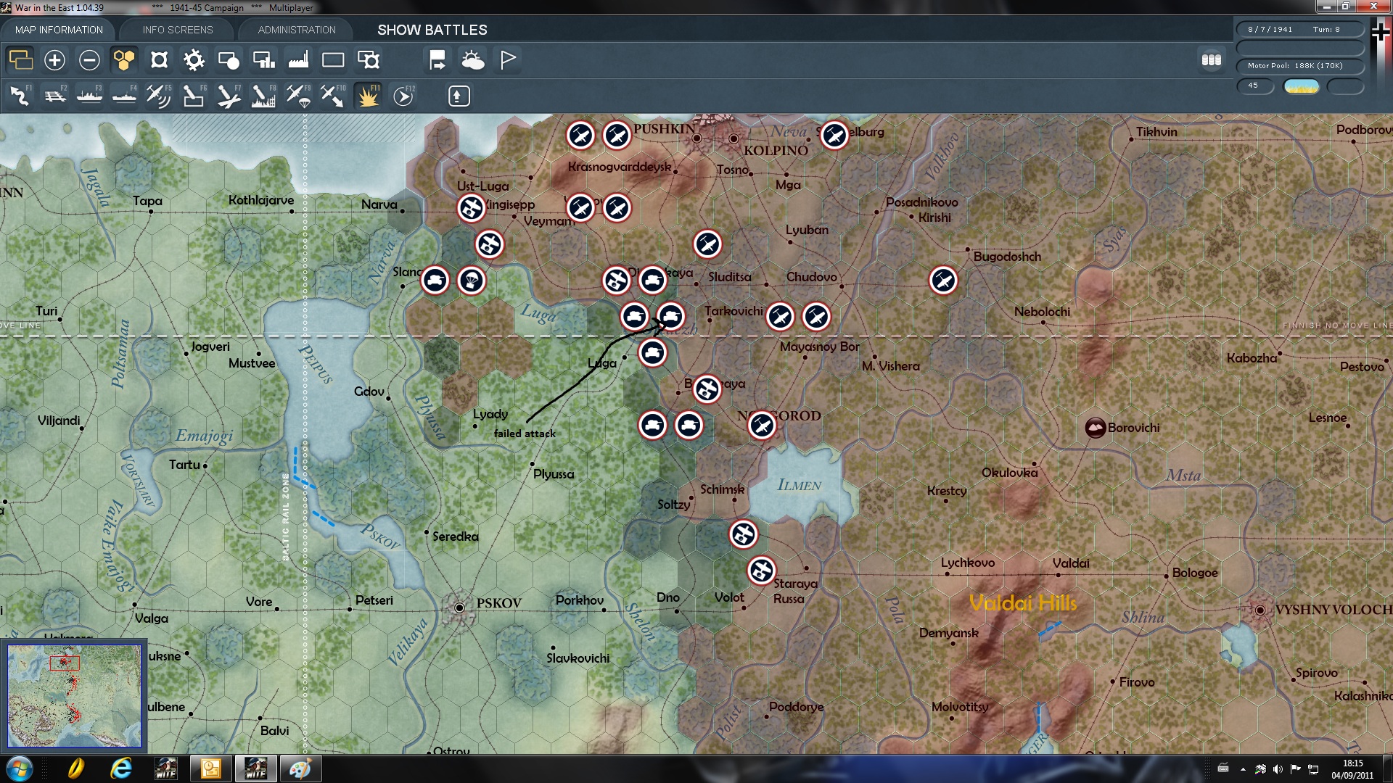Open Paint from the taskbar

(x=300, y=768)
